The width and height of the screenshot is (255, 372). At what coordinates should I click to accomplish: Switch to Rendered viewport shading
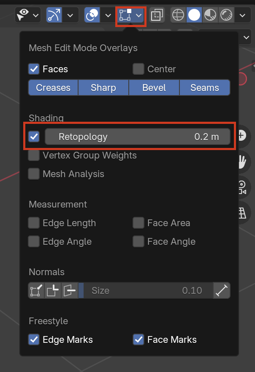coord(226,15)
